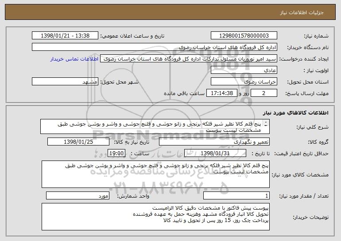Select the note line تحویل کالا انبار فرودگاه مشهد
341x241 pixels.
(x=201, y=214)
